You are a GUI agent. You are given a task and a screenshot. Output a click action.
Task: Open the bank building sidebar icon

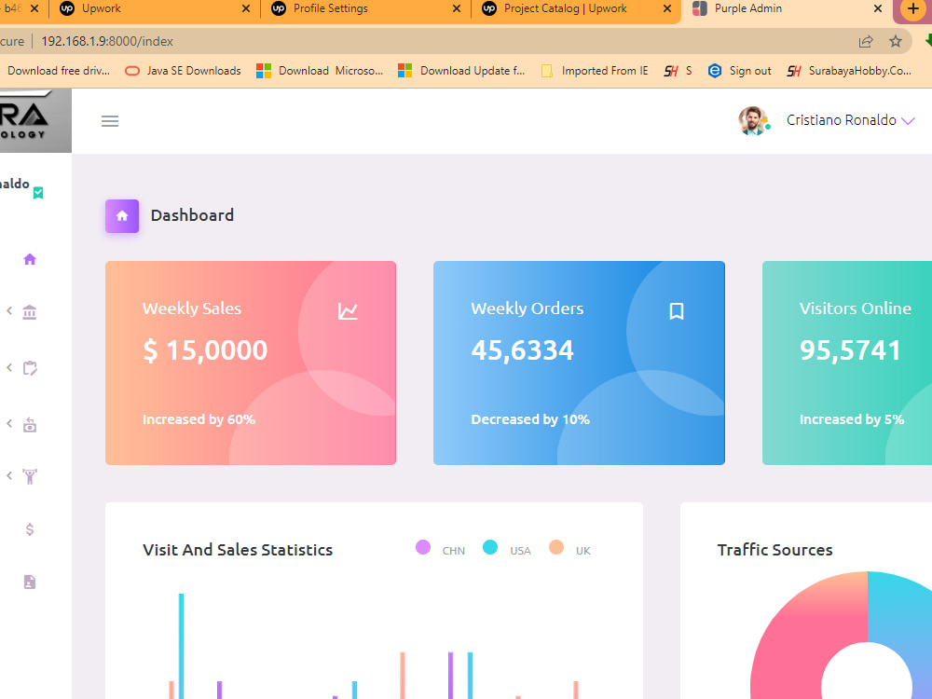(30, 311)
